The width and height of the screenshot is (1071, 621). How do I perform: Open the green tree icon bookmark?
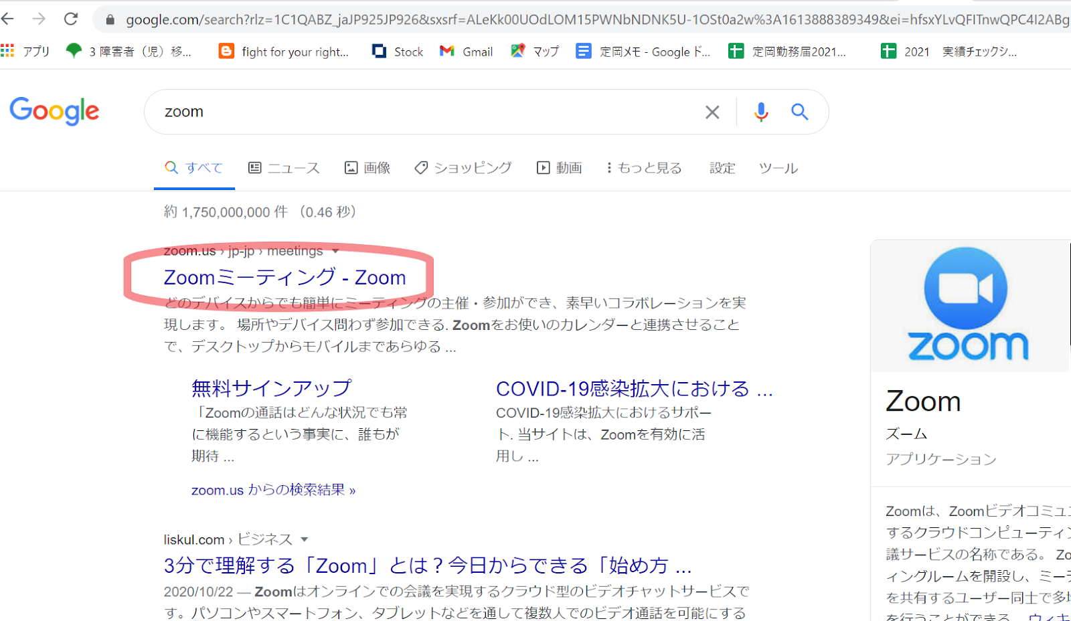74,51
